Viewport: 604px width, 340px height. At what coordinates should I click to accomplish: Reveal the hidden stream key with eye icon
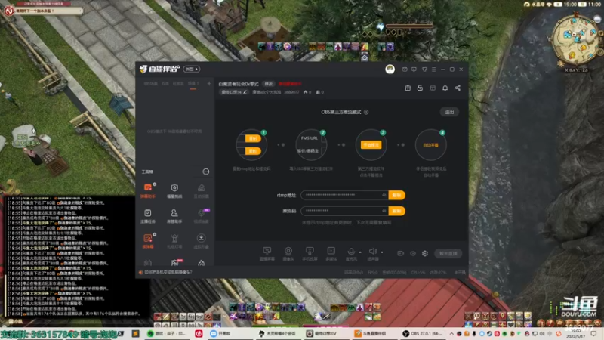click(x=384, y=211)
